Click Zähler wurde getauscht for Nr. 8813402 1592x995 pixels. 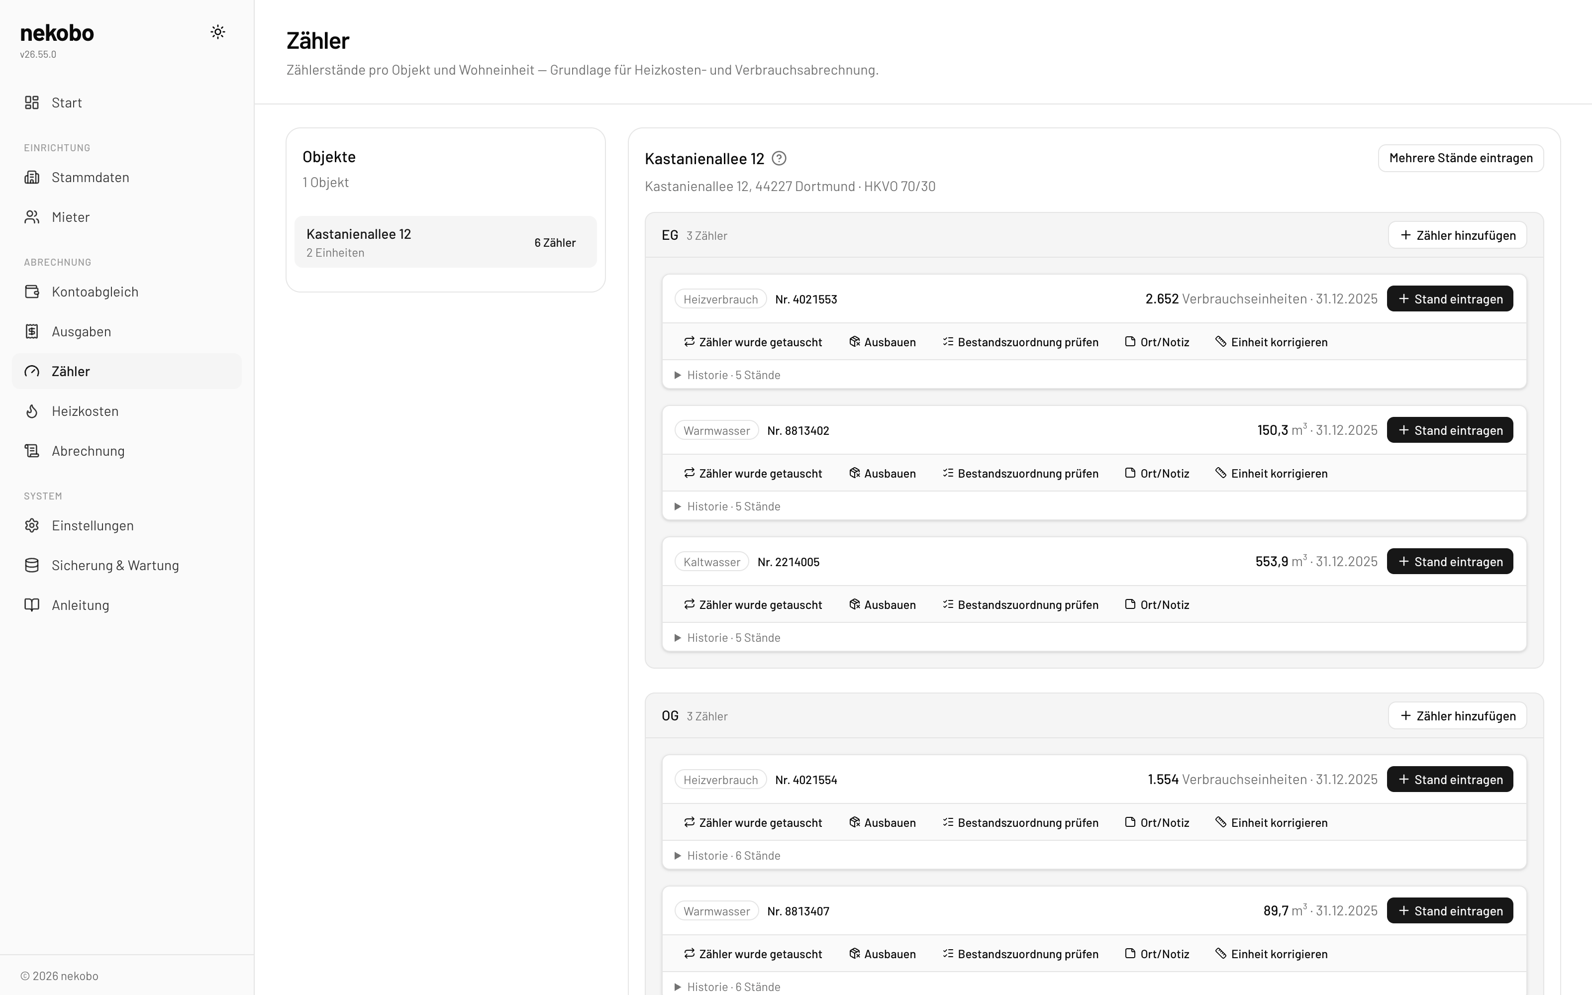[753, 473]
